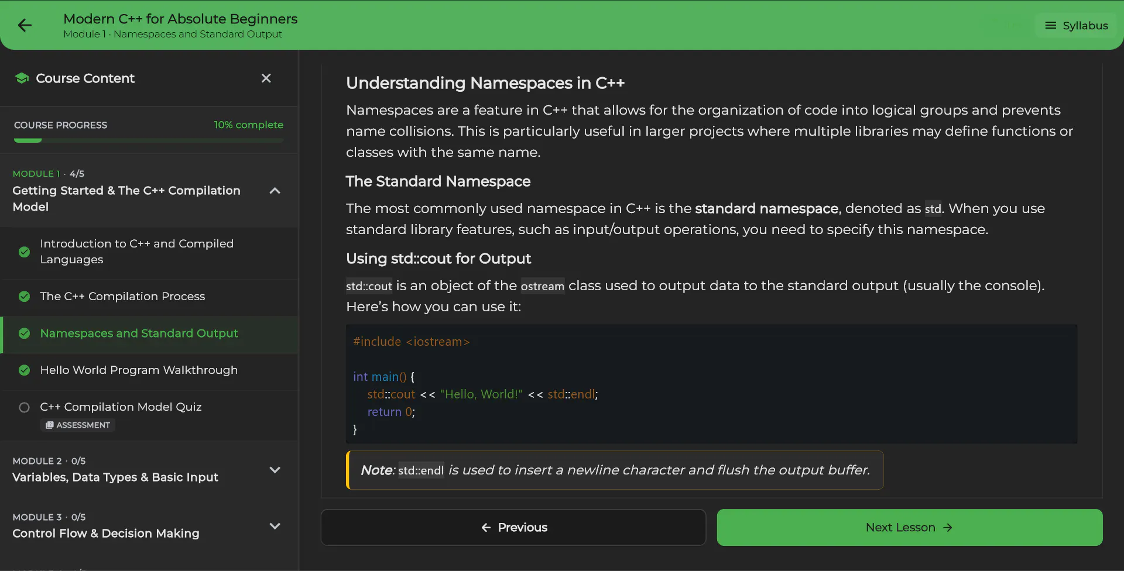Close the Course Content panel
This screenshot has height=571, width=1124.
266,78
